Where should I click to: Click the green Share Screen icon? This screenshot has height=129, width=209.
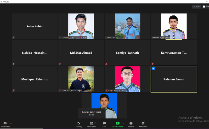click(x=117, y=123)
